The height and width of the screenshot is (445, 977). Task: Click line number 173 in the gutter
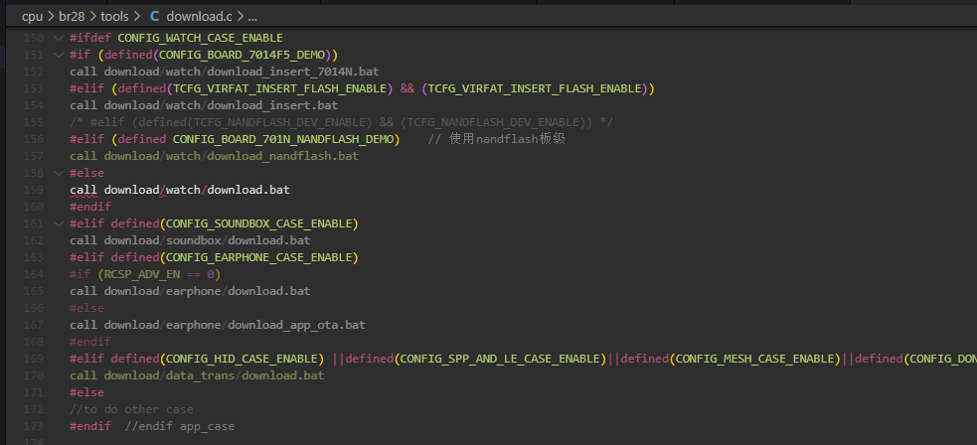(x=33, y=426)
